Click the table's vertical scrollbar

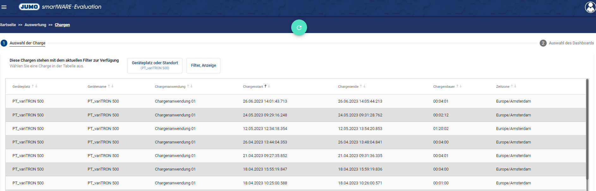pyautogui.click(x=587, y=129)
